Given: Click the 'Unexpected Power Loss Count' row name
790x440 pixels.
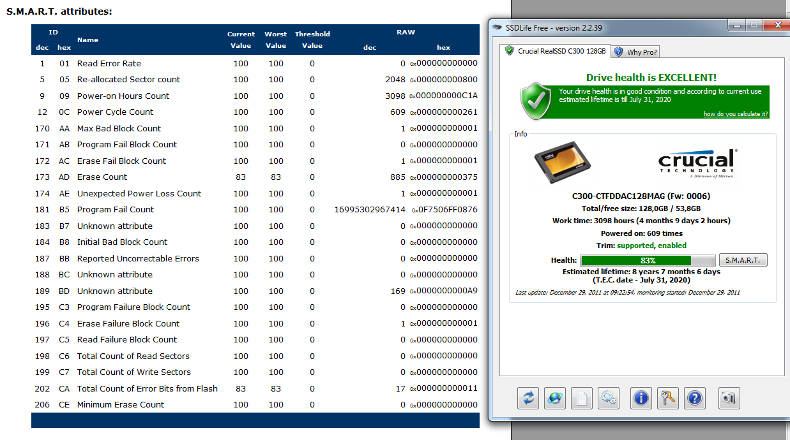Looking at the screenshot, I should (x=139, y=193).
